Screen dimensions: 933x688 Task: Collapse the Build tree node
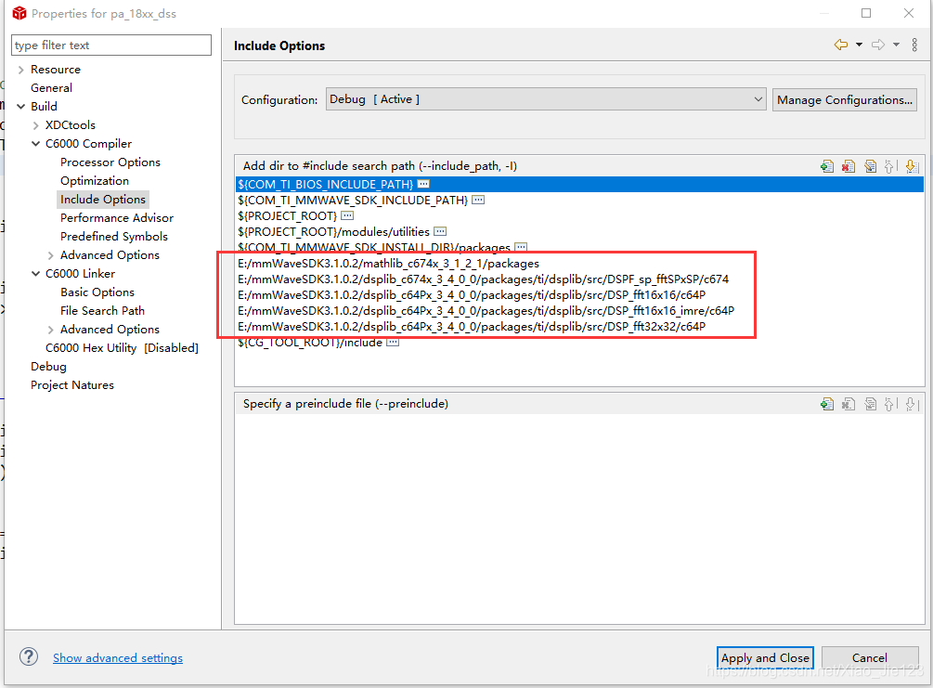pyautogui.click(x=20, y=107)
